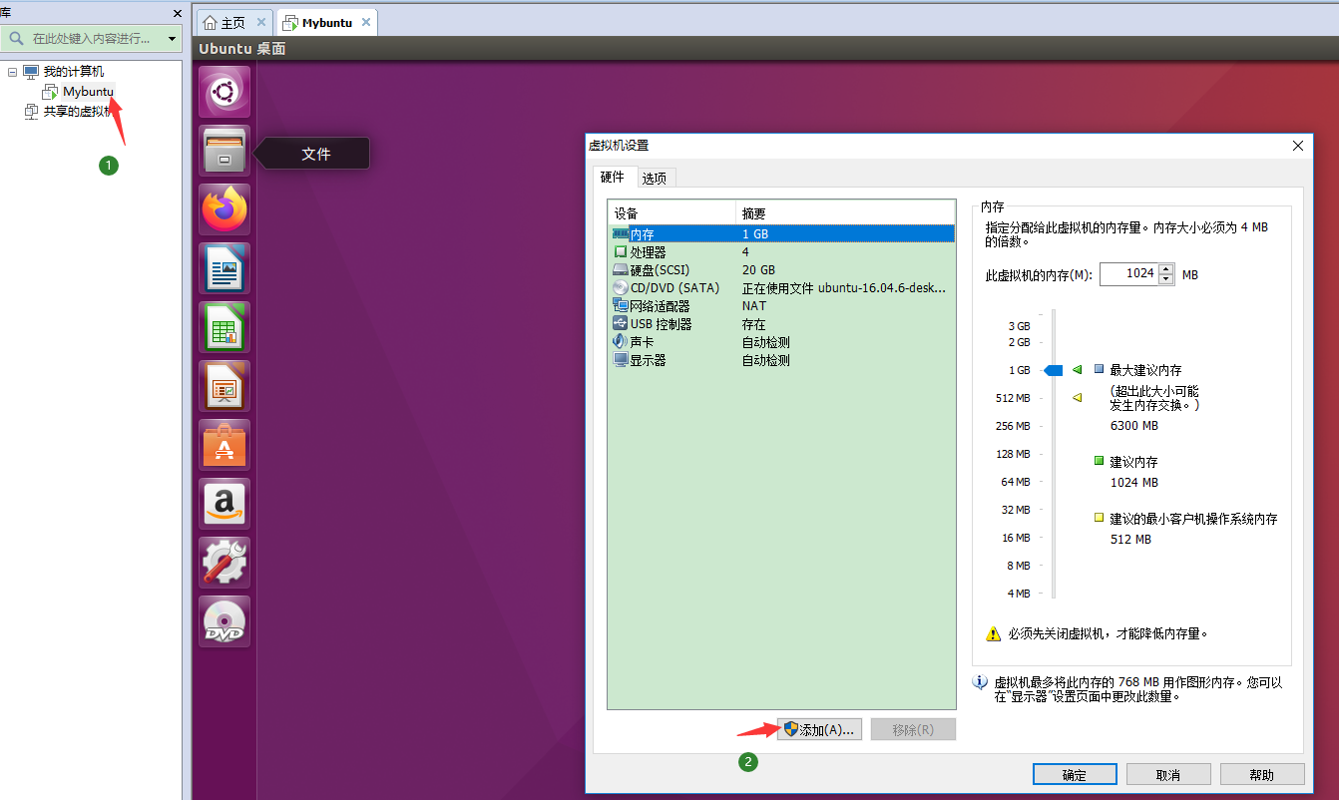Viewport: 1339px width, 800px height.
Task: Click the DVD disc icon in dock
Action: (x=224, y=622)
